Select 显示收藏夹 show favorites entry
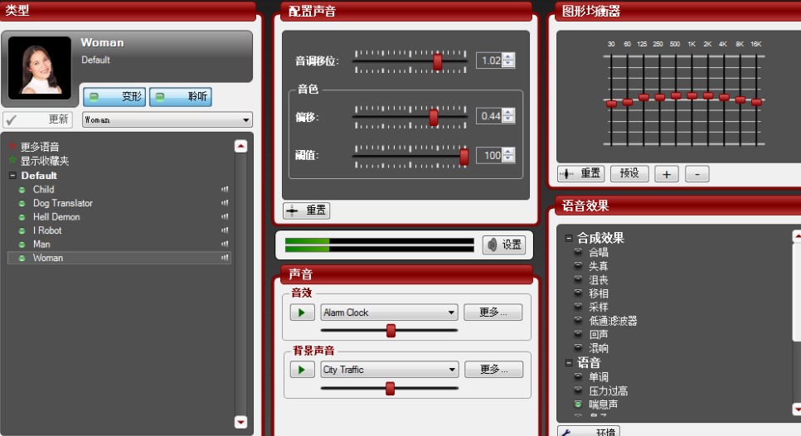801x436 pixels. [45, 161]
